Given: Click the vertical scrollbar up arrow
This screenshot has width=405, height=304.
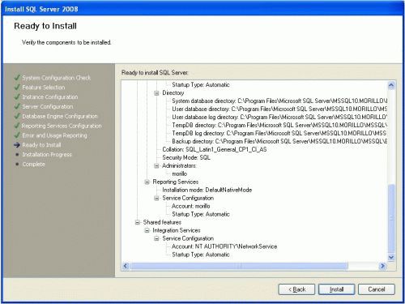Looking at the screenshot, I should 391,85.
